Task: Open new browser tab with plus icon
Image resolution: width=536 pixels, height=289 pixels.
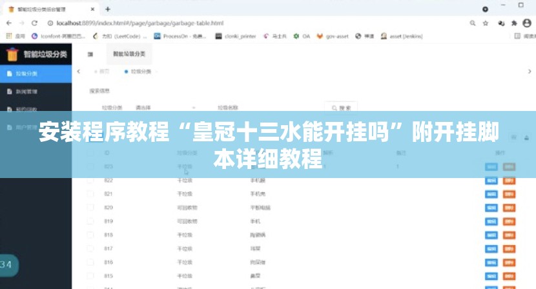Action: tap(108, 9)
